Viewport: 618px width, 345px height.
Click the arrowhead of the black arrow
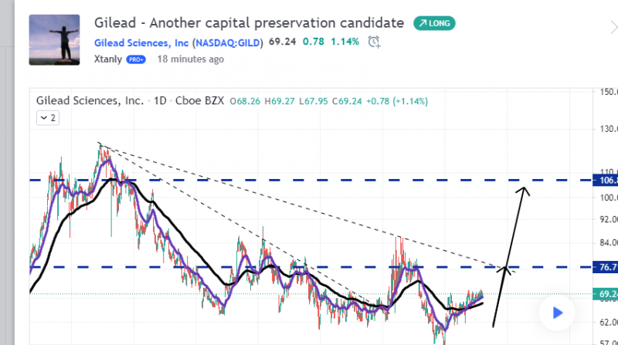pyautogui.click(x=525, y=191)
